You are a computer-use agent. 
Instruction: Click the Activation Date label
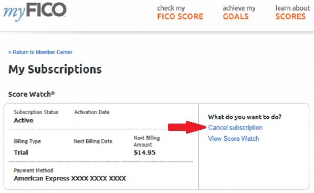pos(92,112)
